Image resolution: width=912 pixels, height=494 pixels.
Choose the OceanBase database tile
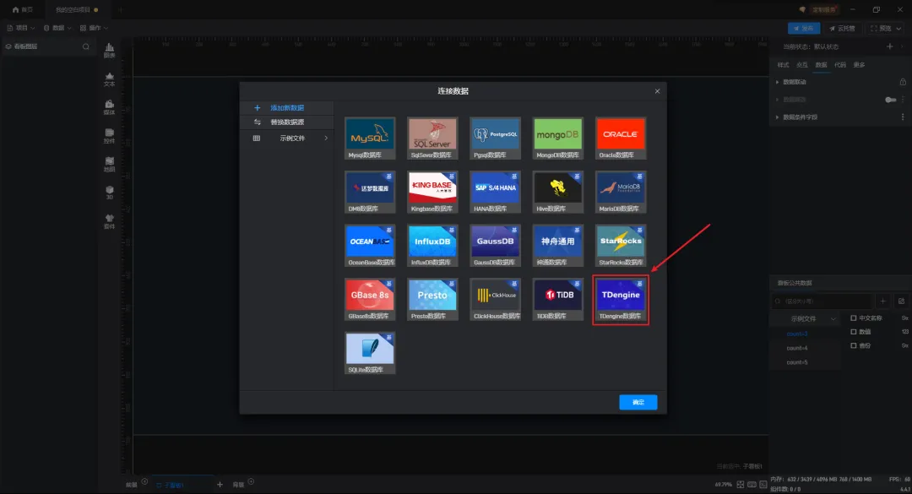click(370, 246)
